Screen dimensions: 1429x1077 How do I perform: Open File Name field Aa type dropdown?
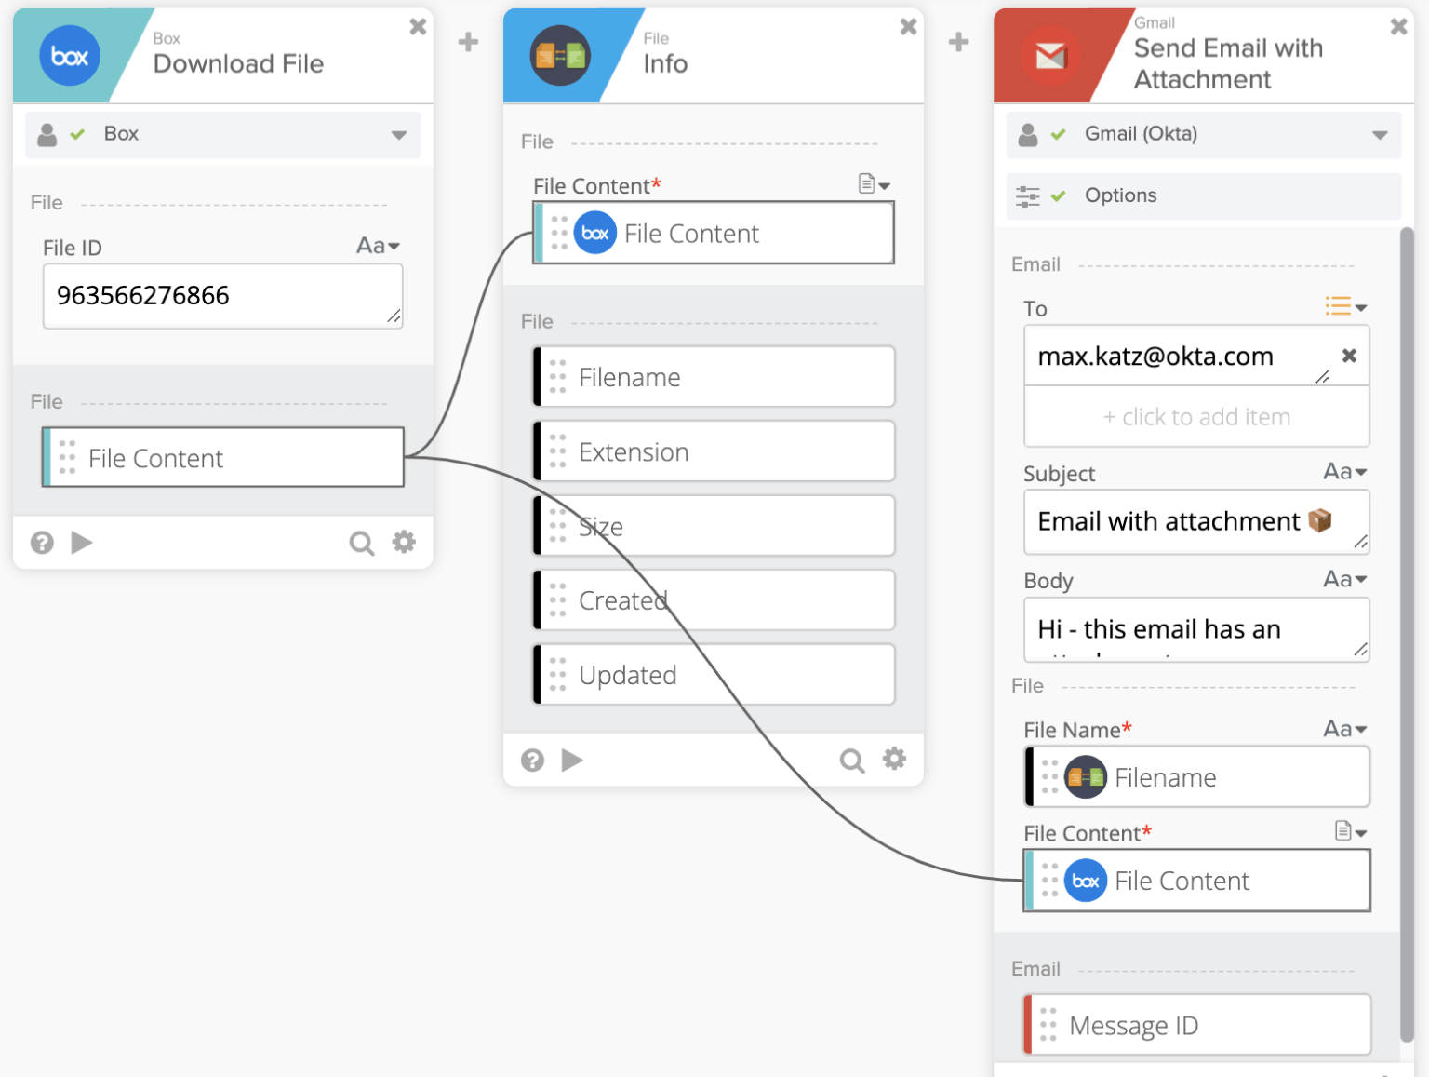click(1345, 729)
